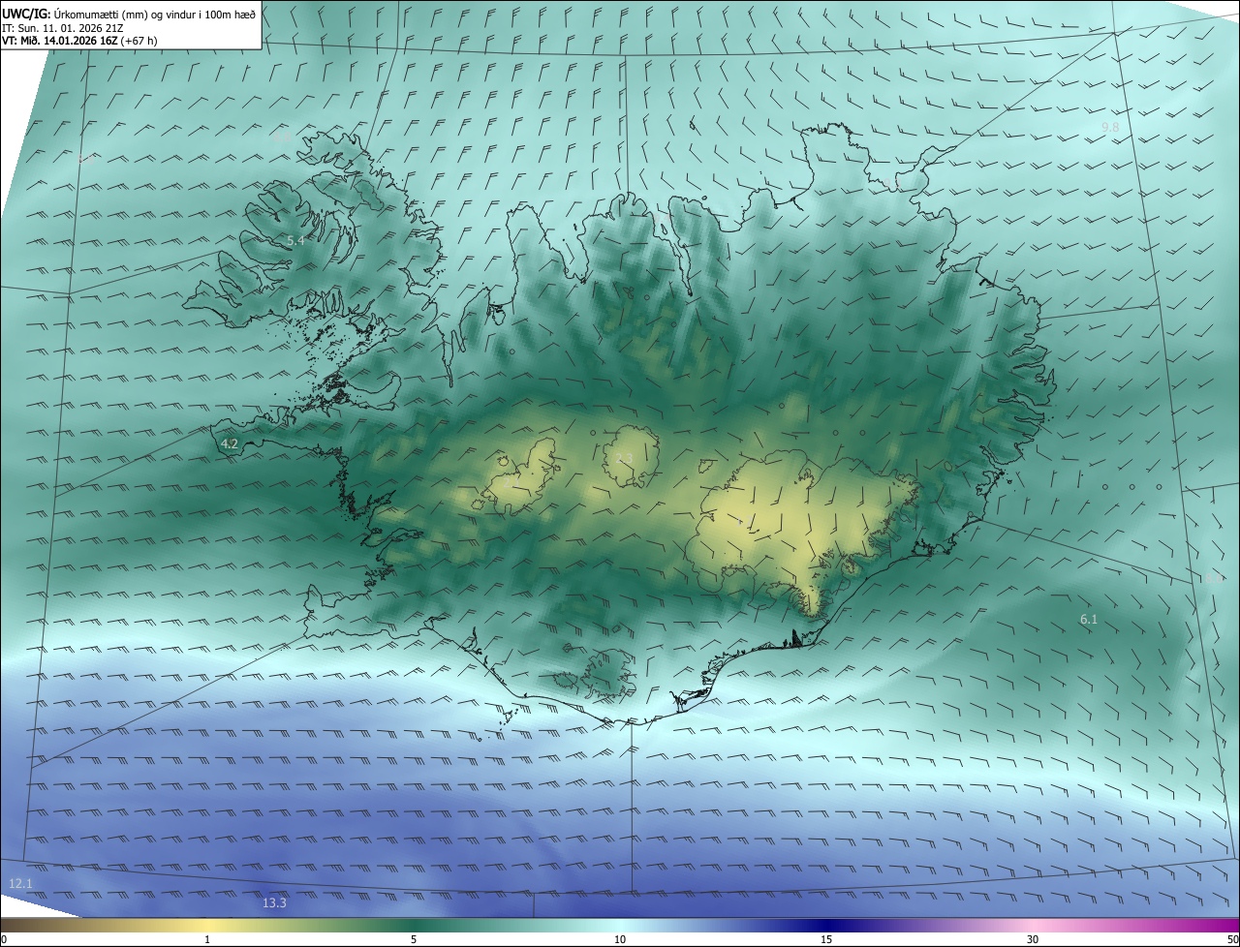Click the colorbar tick labeled 15
This screenshot has height=947, width=1240.
tap(826, 939)
